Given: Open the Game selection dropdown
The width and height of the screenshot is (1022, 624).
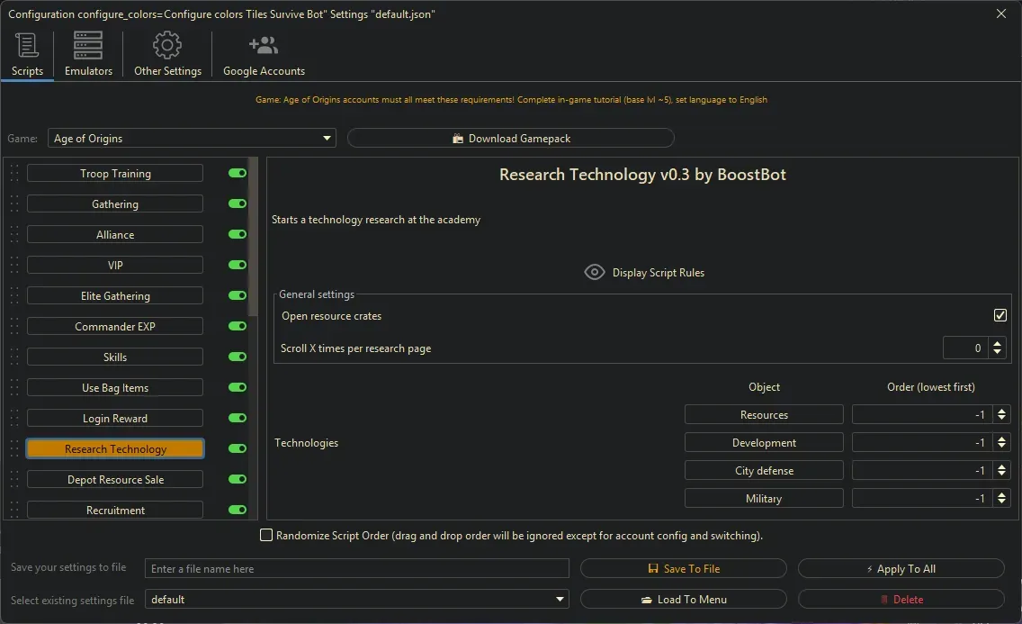Looking at the screenshot, I should (326, 138).
